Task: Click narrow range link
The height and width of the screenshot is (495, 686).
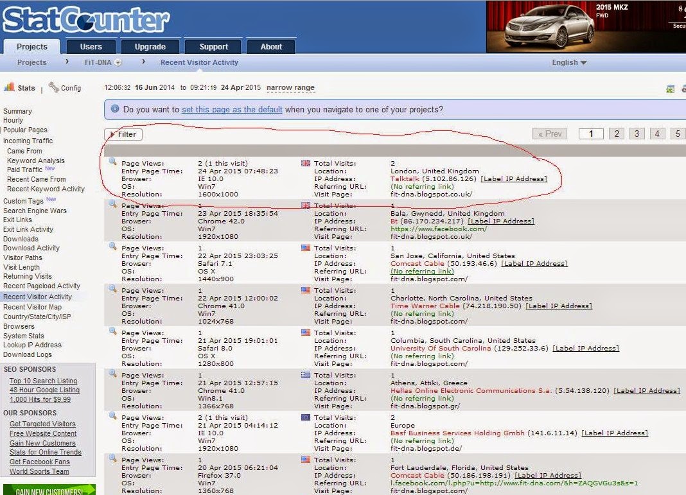Action: coord(290,87)
